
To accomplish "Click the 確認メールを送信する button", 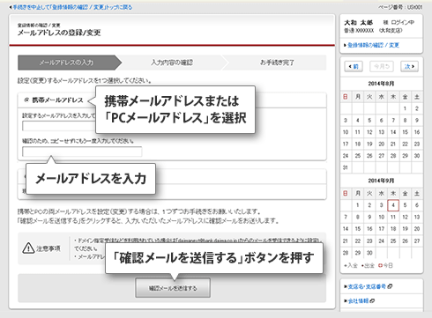I will coord(173,288).
